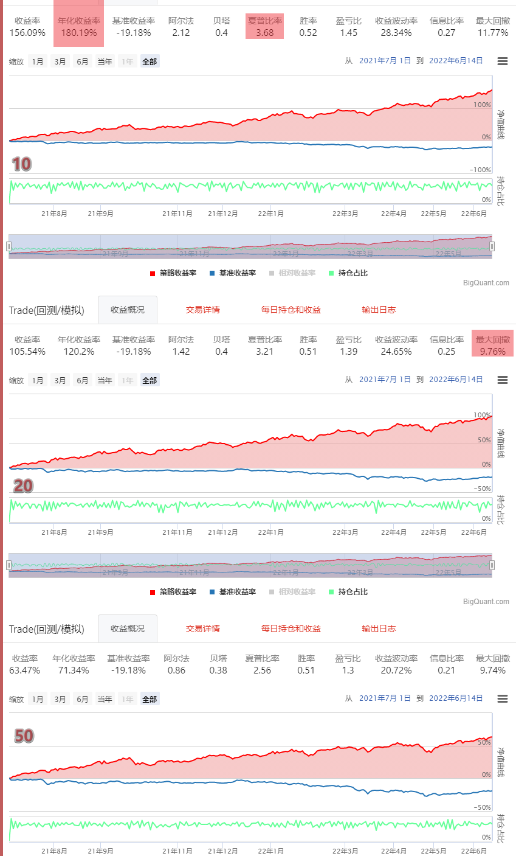This screenshot has height=856, width=516.
Task: Edit start date 2021年7月1日 in first chart
Action: coord(385,61)
